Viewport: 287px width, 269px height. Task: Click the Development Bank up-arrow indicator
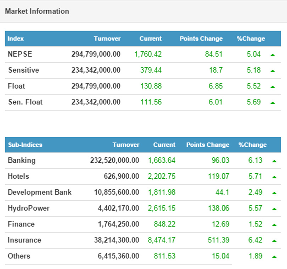click(x=274, y=193)
